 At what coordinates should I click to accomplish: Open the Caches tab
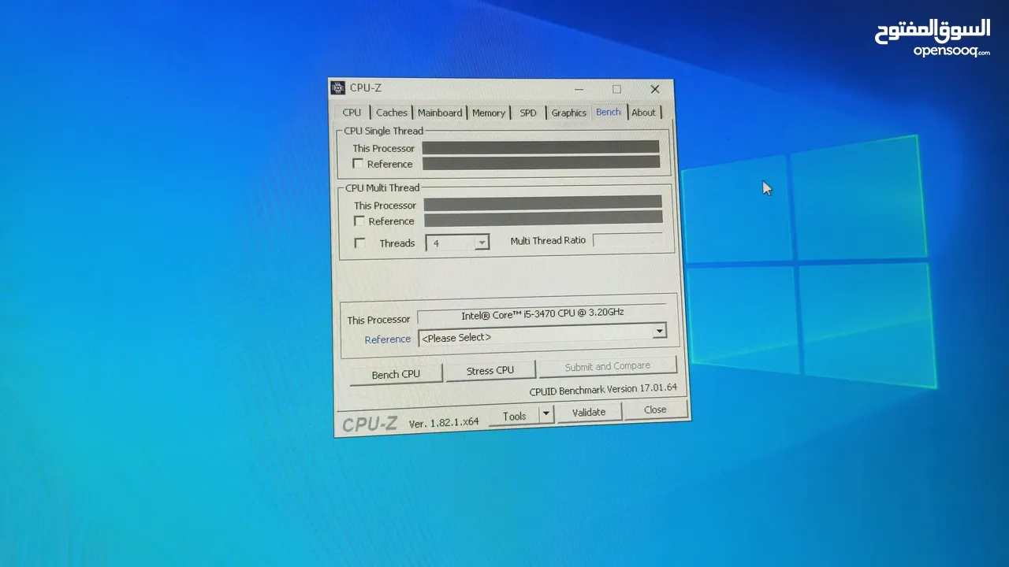tap(391, 113)
